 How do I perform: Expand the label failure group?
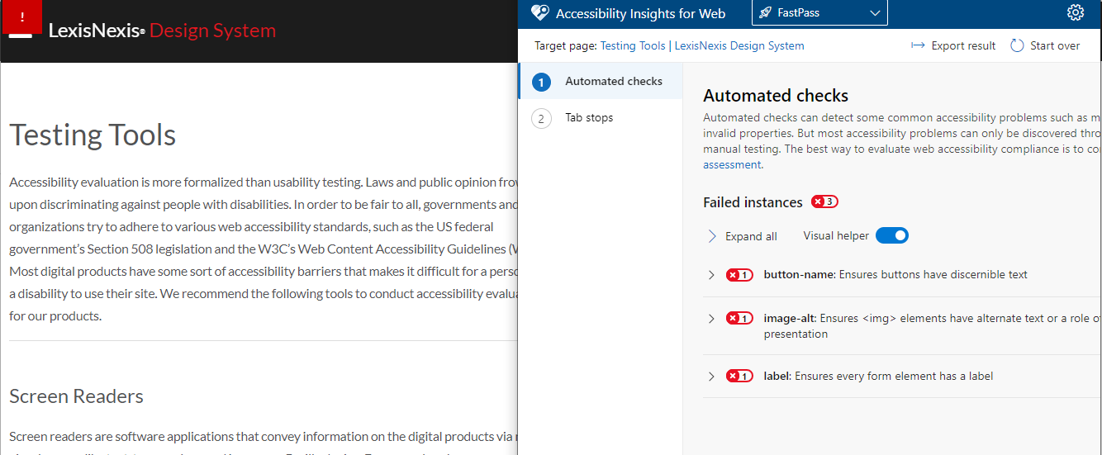tap(711, 377)
